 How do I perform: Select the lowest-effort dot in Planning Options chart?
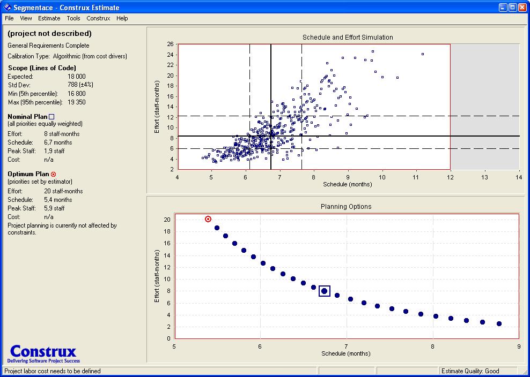pos(499,323)
